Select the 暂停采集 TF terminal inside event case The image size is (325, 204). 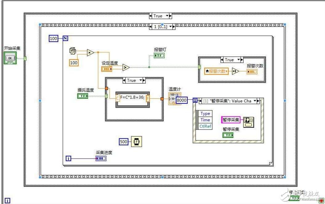228,135
